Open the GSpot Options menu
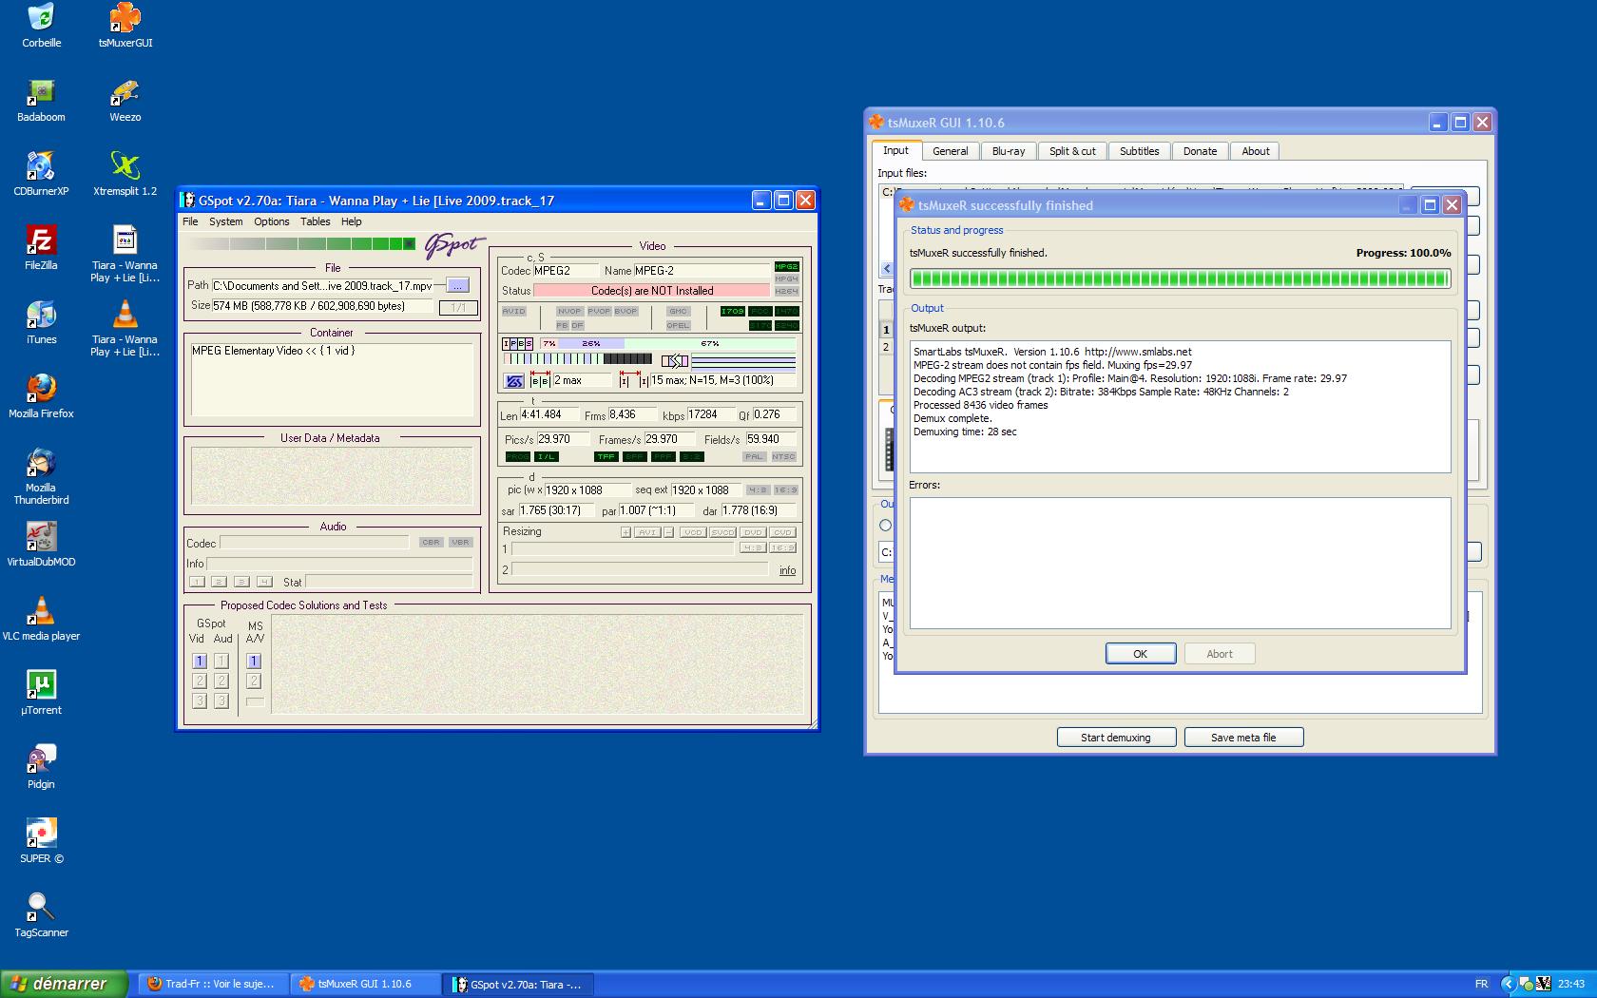This screenshot has height=998, width=1597. pyautogui.click(x=271, y=221)
